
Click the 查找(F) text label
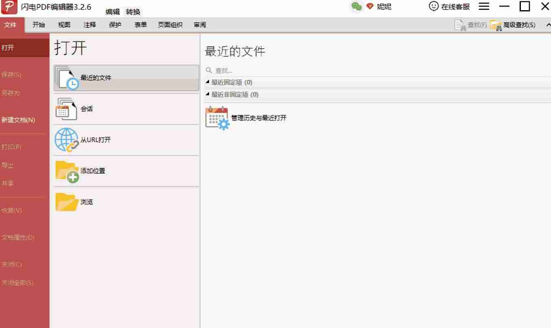[477, 25]
